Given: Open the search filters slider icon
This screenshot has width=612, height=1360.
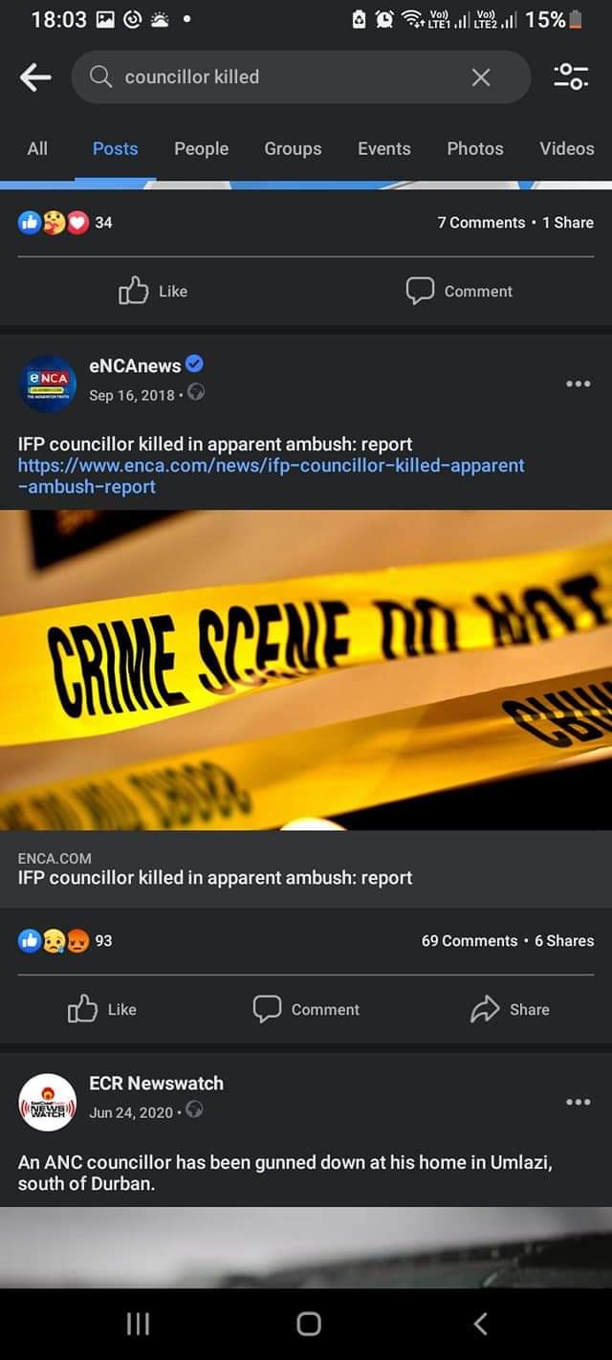Looking at the screenshot, I should pyautogui.click(x=571, y=77).
